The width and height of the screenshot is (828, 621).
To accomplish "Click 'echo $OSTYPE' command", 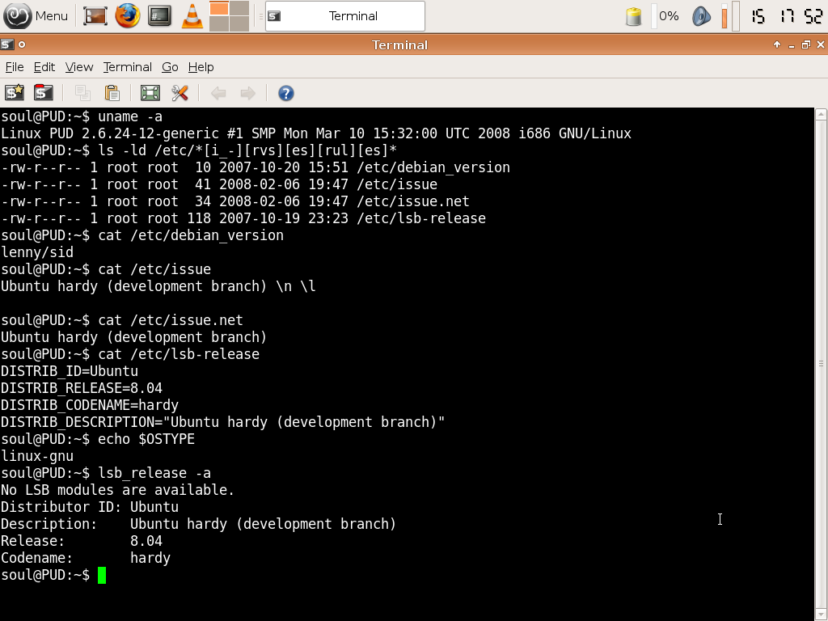I will [146, 439].
